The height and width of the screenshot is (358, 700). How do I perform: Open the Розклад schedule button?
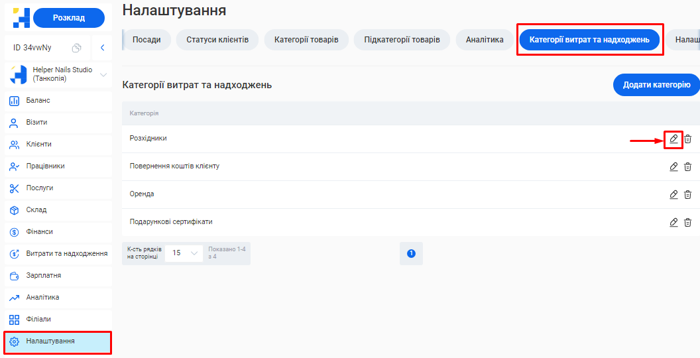point(69,18)
